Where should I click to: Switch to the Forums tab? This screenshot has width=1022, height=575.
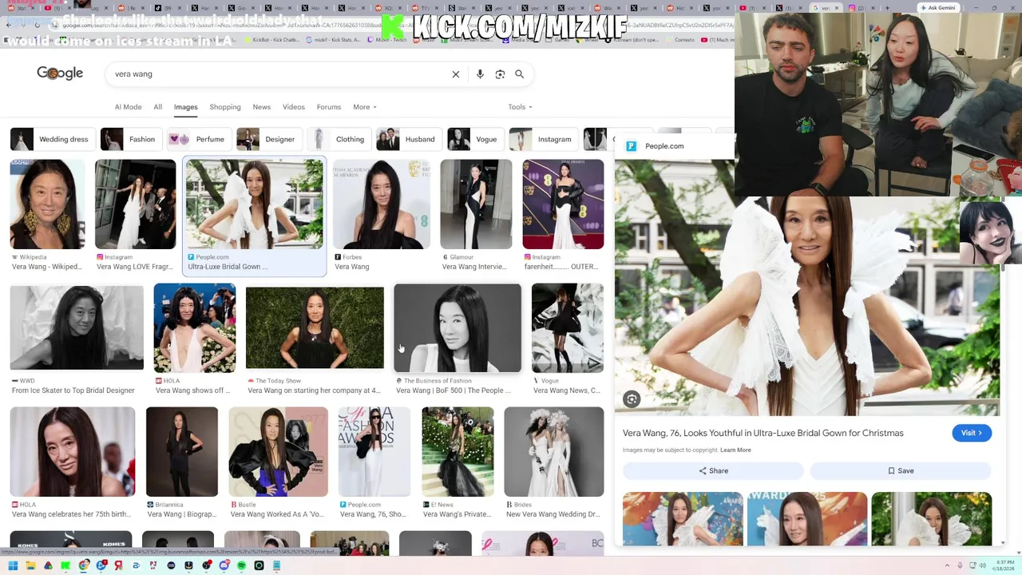(x=329, y=107)
